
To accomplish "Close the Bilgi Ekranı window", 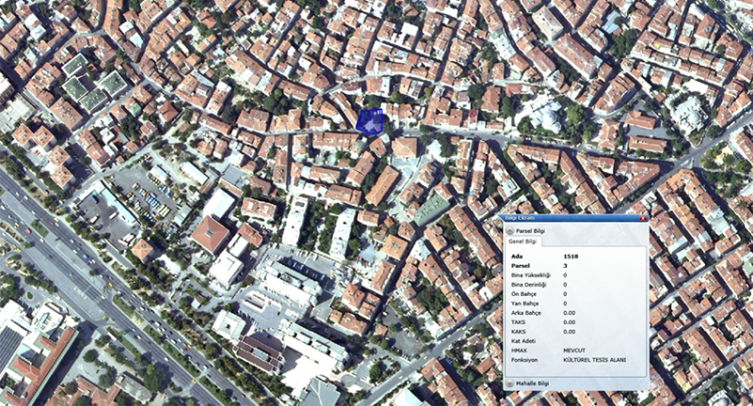I will pos(642,218).
